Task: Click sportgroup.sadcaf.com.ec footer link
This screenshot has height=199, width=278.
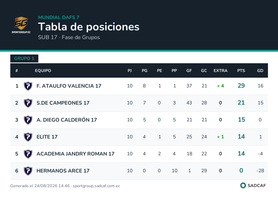Action: (x=97, y=186)
